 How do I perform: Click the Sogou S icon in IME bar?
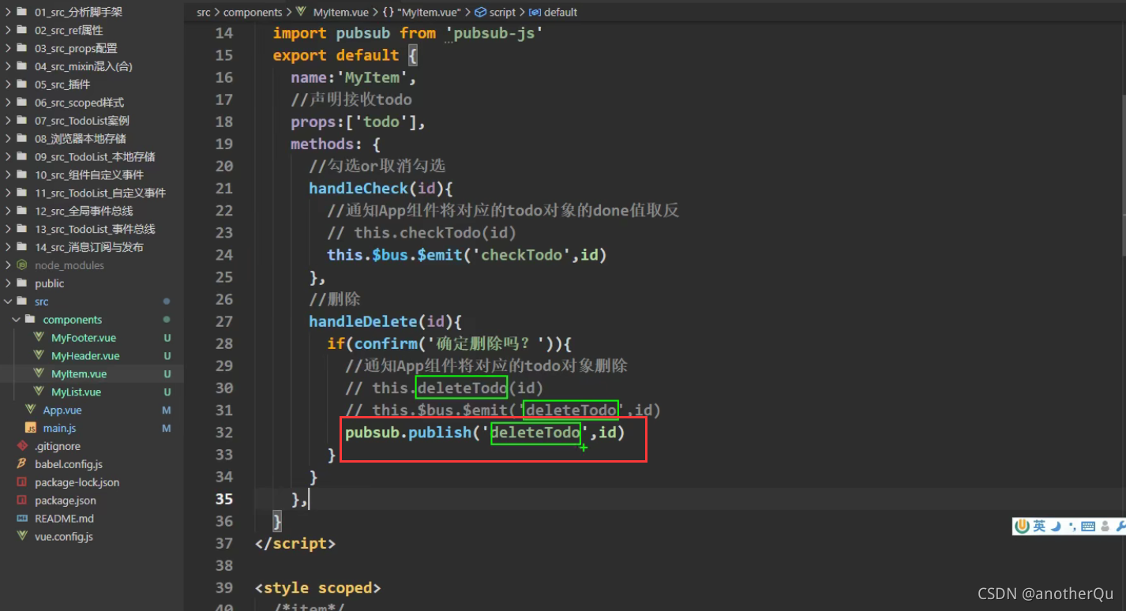click(1023, 527)
